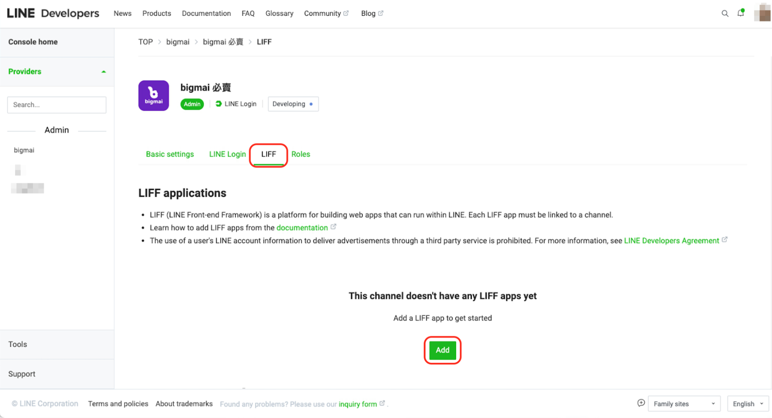Click the Developing status button

(x=293, y=104)
